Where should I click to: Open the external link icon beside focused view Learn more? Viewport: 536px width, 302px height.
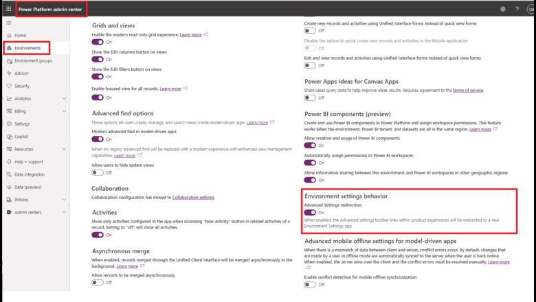(x=186, y=88)
